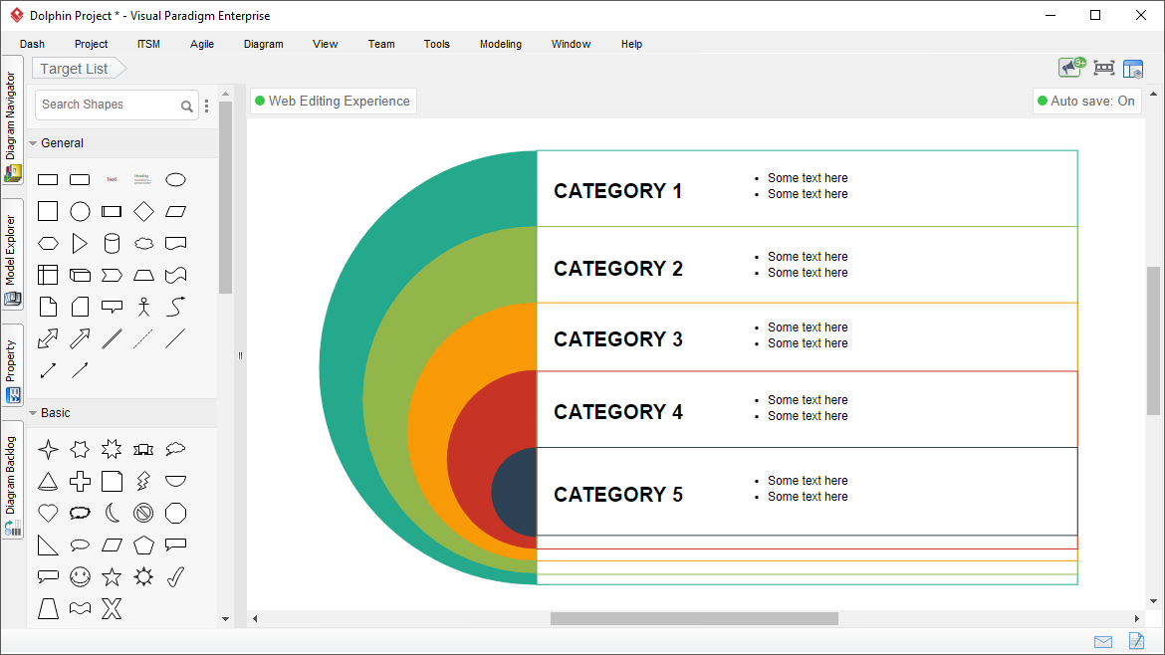The width and height of the screenshot is (1165, 655).
Task: Open the Diagram menu
Action: point(264,44)
